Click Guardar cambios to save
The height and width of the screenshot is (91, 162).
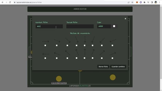118,66
